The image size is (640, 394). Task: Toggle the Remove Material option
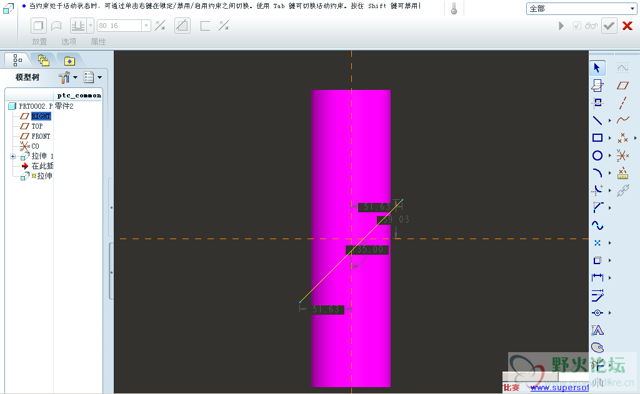[x=182, y=26]
